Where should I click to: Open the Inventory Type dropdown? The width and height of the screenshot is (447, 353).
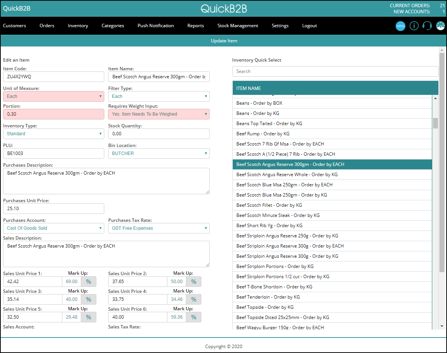point(54,134)
